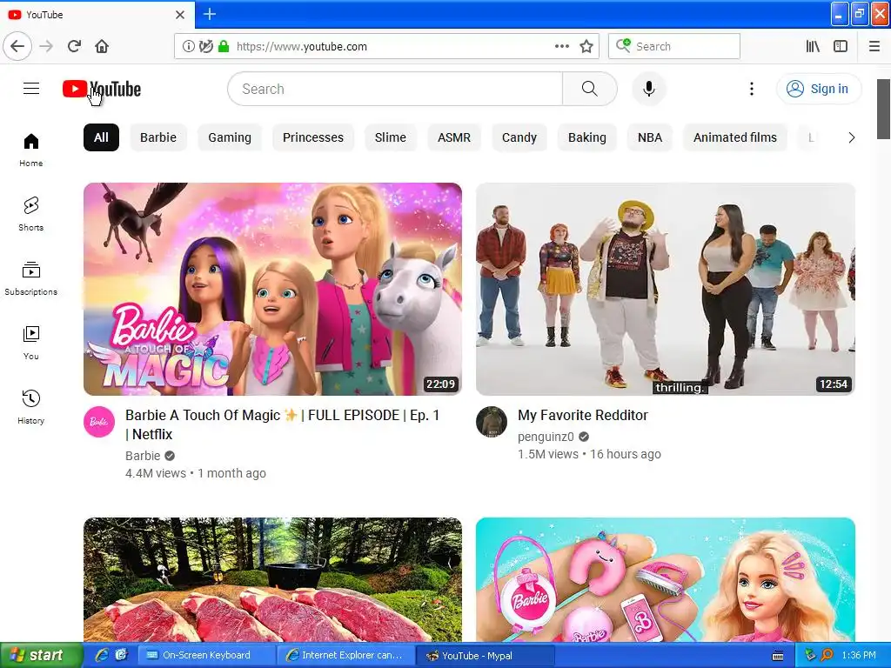Click the keyboard icon near system tray

[778, 656]
